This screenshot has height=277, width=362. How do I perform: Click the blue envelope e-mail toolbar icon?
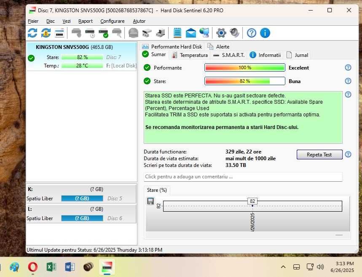click(x=191, y=33)
